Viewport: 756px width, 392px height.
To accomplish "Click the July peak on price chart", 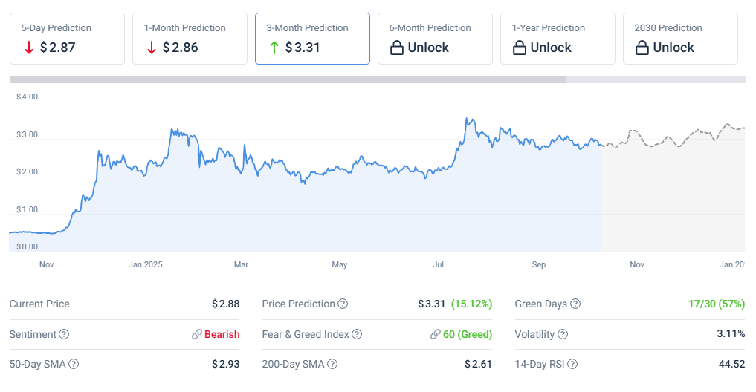I will (467, 119).
